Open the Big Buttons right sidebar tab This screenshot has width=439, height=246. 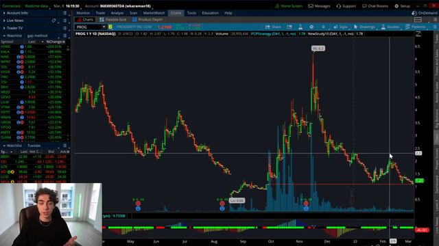(436, 119)
